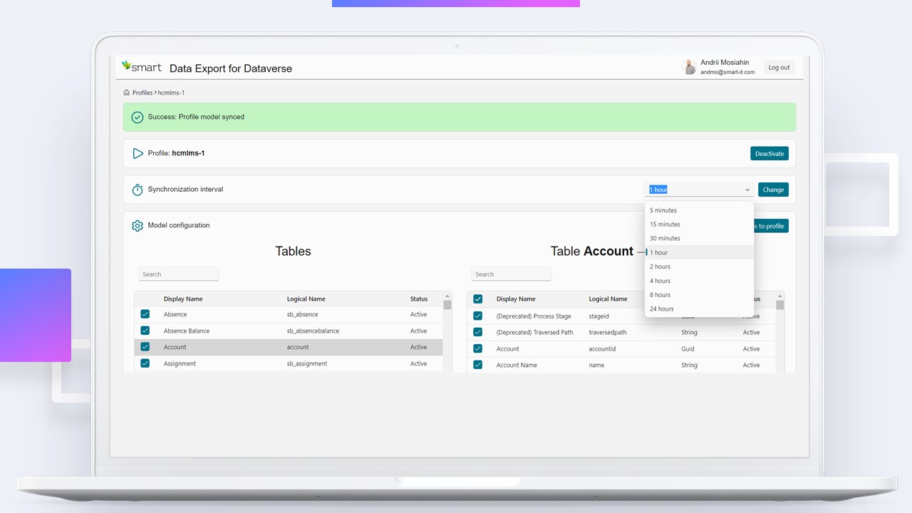Viewport: 912px width, 513px height.
Task: Toggle the select-all checkbox in Account table header
Action: click(x=477, y=299)
